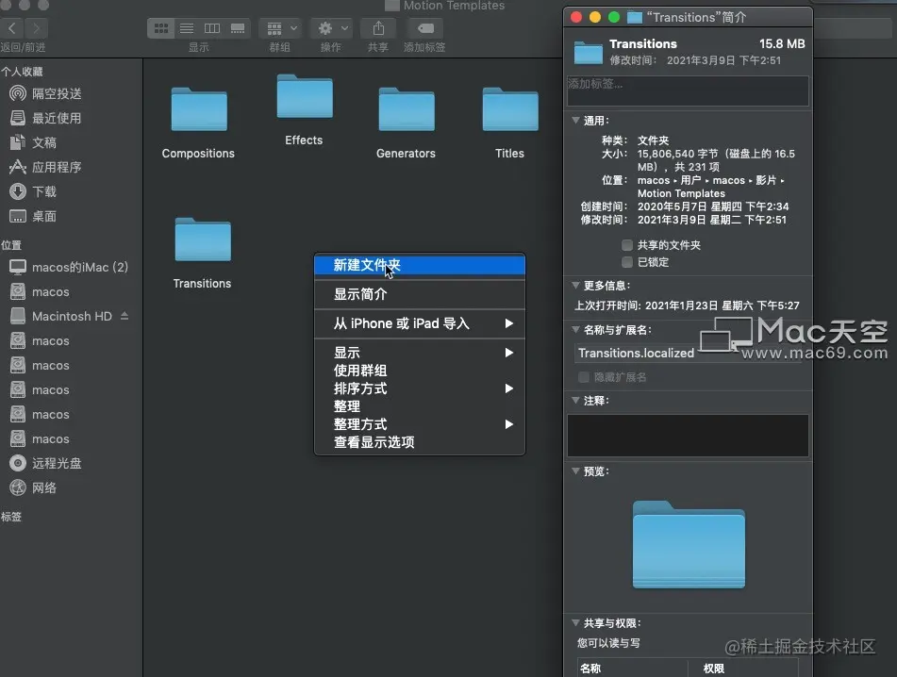897x677 pixels.
Task: Select the Transitions folder in Finder
Action: [203, 254]
